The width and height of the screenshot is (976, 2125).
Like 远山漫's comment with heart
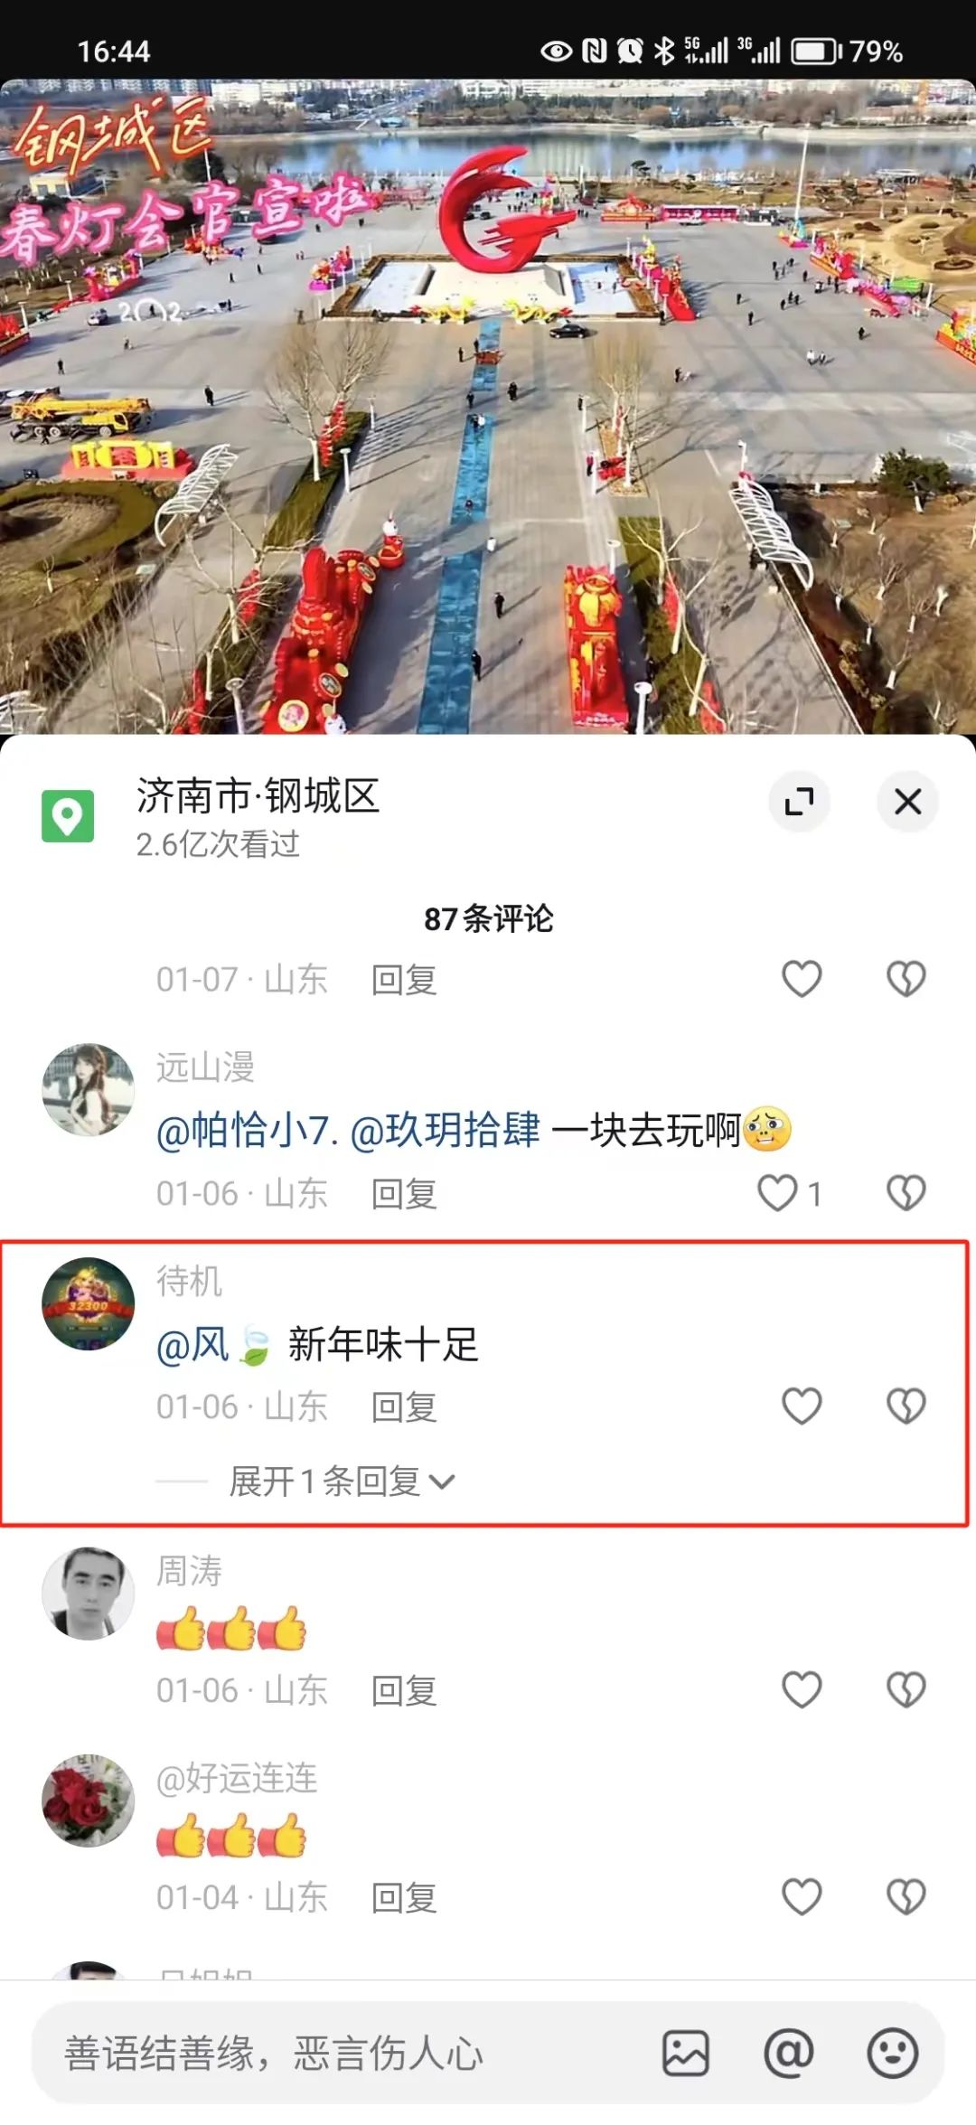[x=778, y=1192]
